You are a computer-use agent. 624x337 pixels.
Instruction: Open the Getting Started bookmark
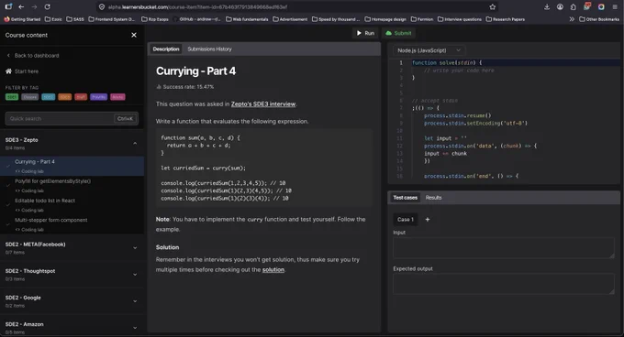(x=22, y=19)
